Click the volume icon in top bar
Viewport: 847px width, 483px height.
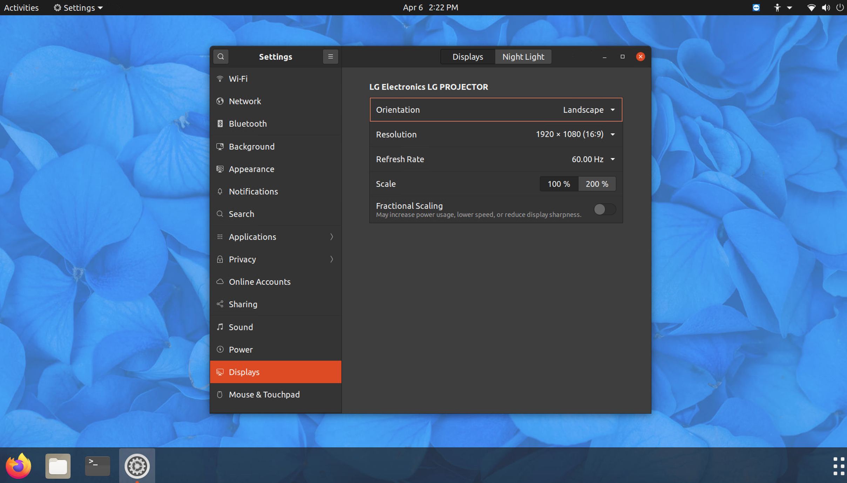pyautogui.click(x=826, y=8)
